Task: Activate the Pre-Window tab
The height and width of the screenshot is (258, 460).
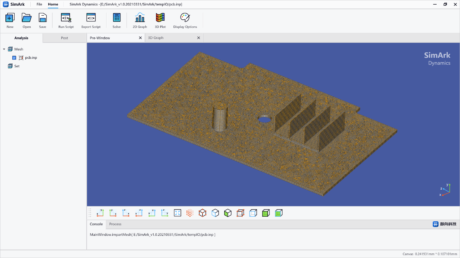Action: [116, 38]
